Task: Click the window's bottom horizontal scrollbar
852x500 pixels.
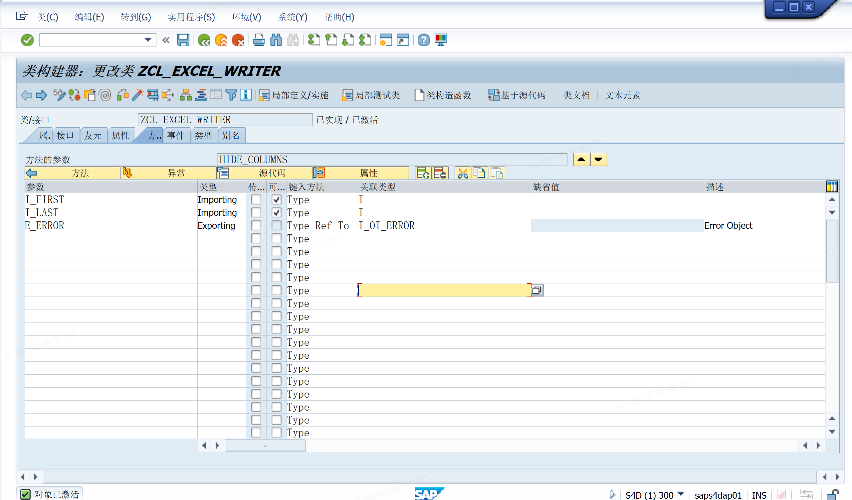Action: pyautogui.click(x=430, y=477)
